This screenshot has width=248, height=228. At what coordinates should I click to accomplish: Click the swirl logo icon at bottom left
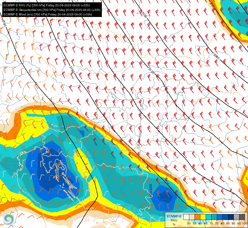[9, 219]
